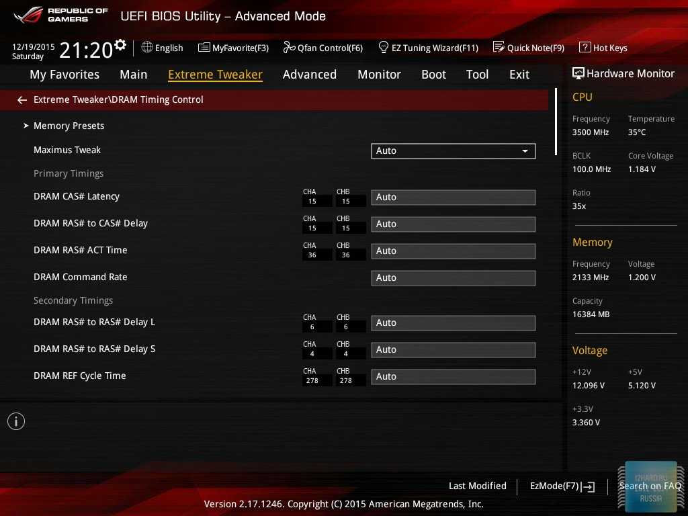Expand the Memory Presets submenu
Viewport: 688px width, 516px height.
(69, 126)
